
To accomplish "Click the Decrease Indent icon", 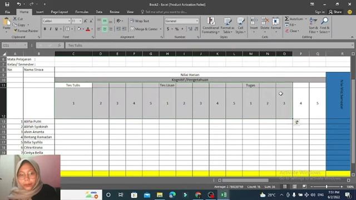I will pos(118,29).
